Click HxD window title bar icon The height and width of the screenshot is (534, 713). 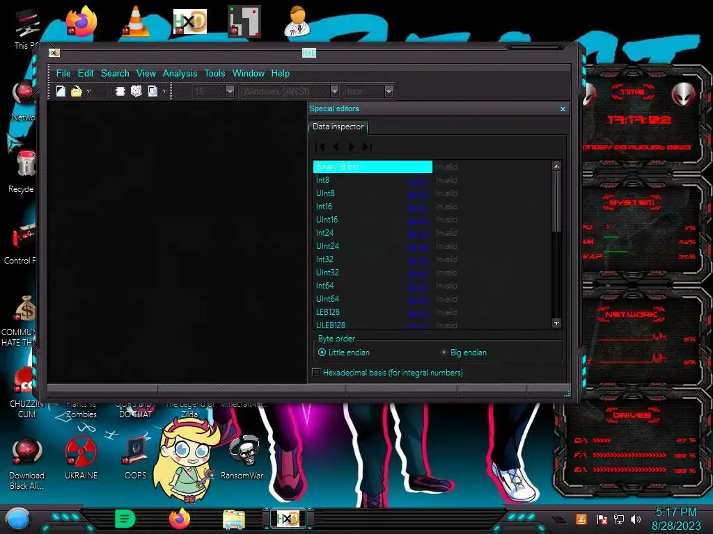pos(54,53)
